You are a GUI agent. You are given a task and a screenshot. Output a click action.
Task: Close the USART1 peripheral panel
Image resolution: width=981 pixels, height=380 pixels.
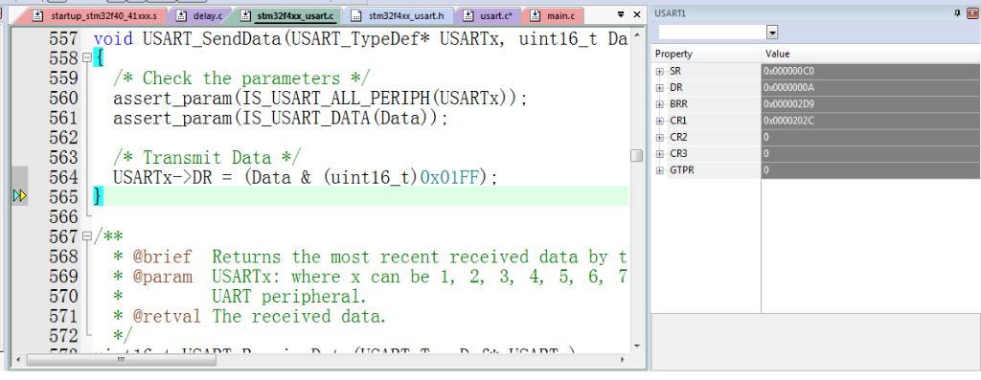click(x=973, y=13)
